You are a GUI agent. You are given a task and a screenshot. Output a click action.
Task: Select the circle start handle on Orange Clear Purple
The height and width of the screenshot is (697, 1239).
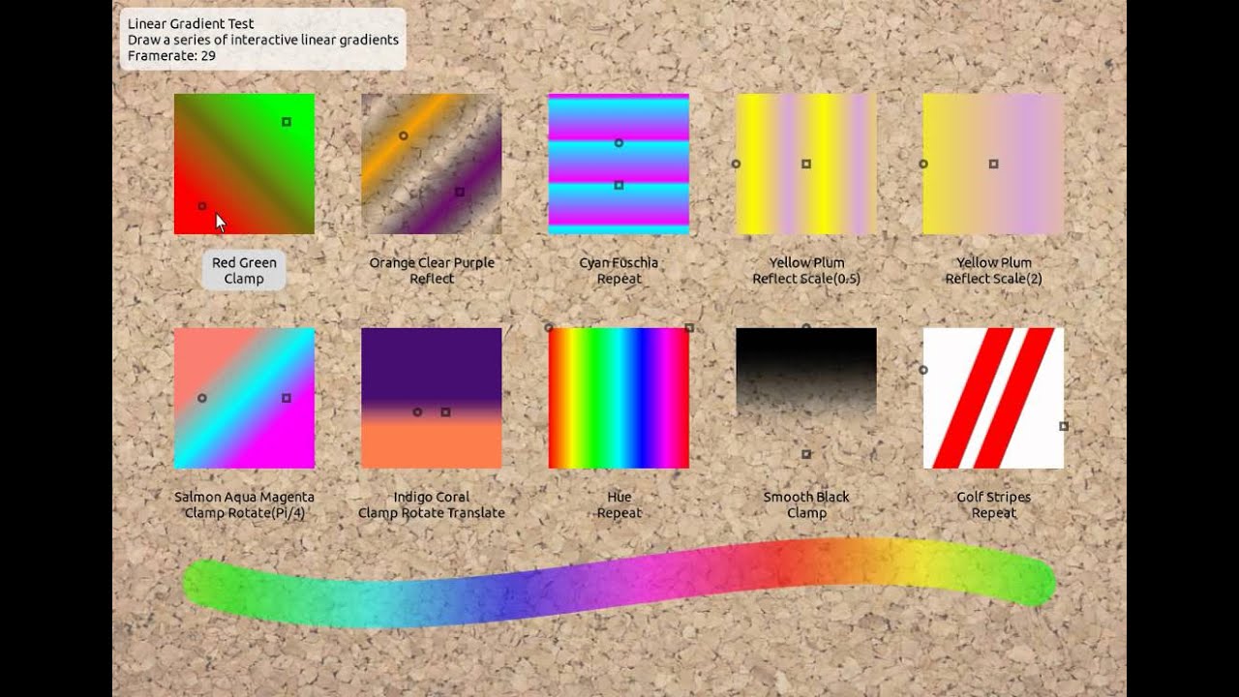click(404, 136)
